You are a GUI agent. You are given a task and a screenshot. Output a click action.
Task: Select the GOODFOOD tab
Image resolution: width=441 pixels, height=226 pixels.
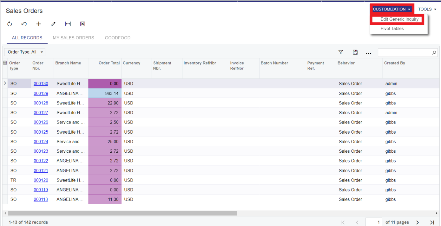pos(118,38)
